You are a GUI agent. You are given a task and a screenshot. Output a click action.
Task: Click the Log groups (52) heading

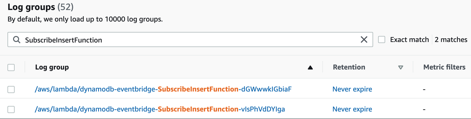point(40,7)
